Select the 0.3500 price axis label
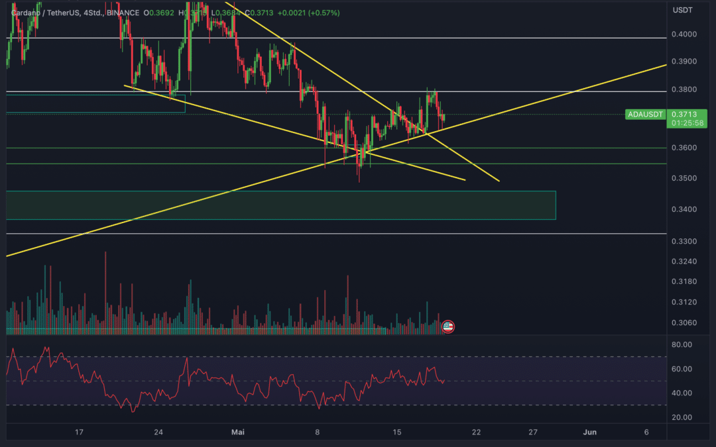 [684, 178]
